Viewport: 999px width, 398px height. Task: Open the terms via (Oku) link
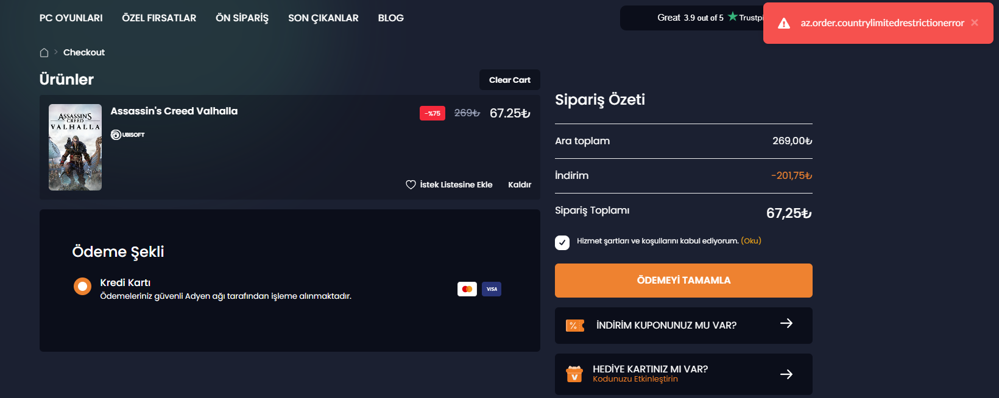[751, 241]
